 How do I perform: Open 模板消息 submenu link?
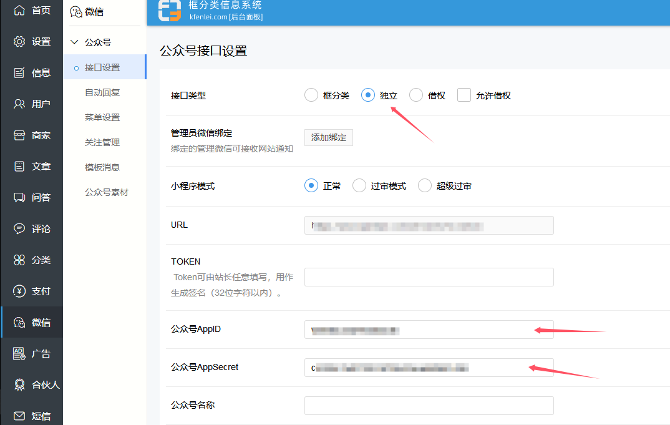coord(102,167)
